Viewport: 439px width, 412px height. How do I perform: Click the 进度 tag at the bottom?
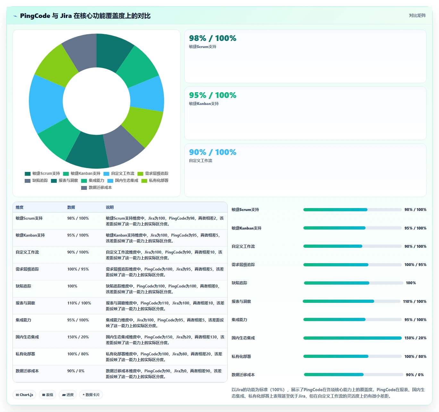point(68,395)
